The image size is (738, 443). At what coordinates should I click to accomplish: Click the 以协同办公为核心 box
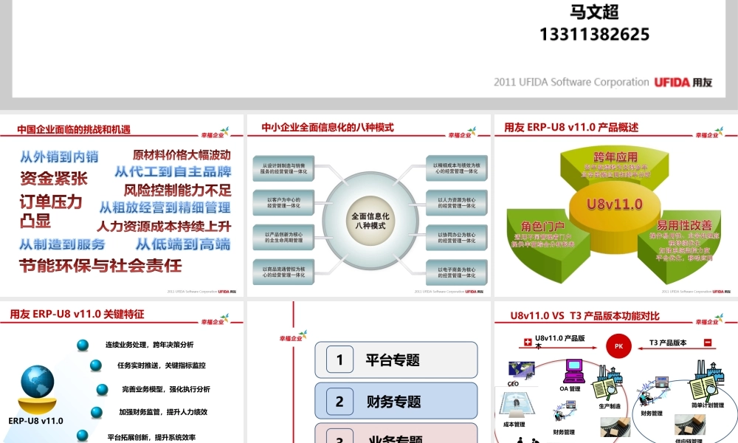click(x=457, y=237)
